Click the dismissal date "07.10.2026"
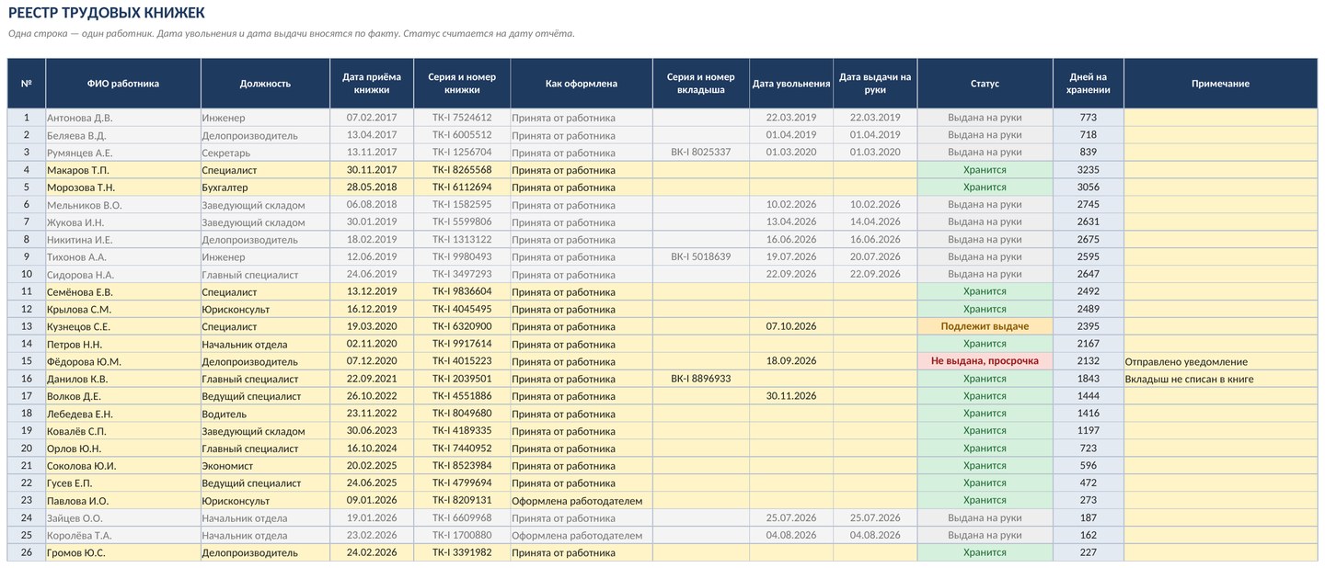The image size is (1325, 568). (x=791, y=326)
